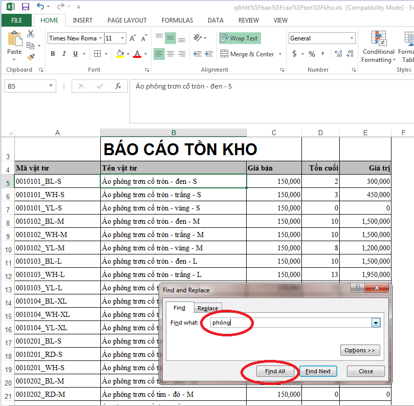Expand the font name dropdown

point(100,38)
